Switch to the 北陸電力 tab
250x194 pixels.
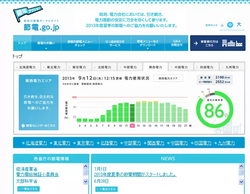pyautogui.click(x=105, y=67)
